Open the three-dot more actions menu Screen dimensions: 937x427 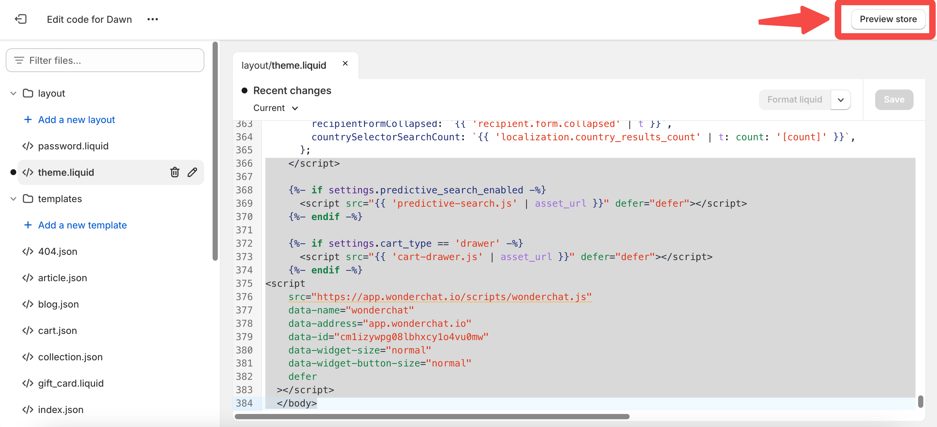pyautogui.click(x=152, y=19)
